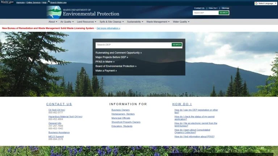Open Homeowners, Renters link
The height and width of the screenshot is (156, 278).
pos(123,114)
